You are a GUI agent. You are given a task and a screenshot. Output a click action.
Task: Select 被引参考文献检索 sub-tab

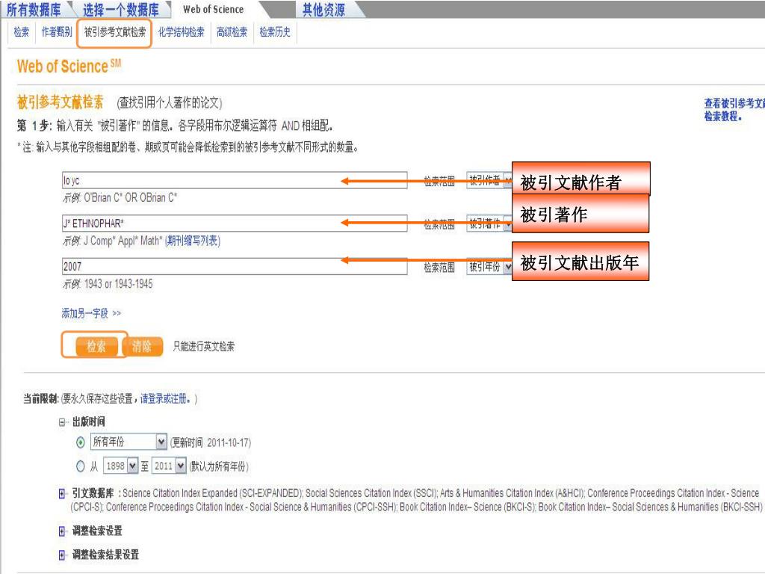(x=114, y=32)
